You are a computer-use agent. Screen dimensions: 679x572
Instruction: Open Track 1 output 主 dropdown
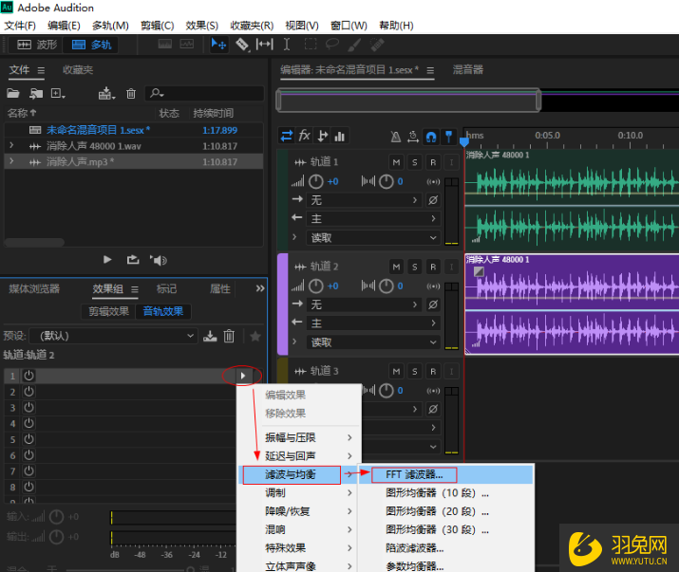373,218
